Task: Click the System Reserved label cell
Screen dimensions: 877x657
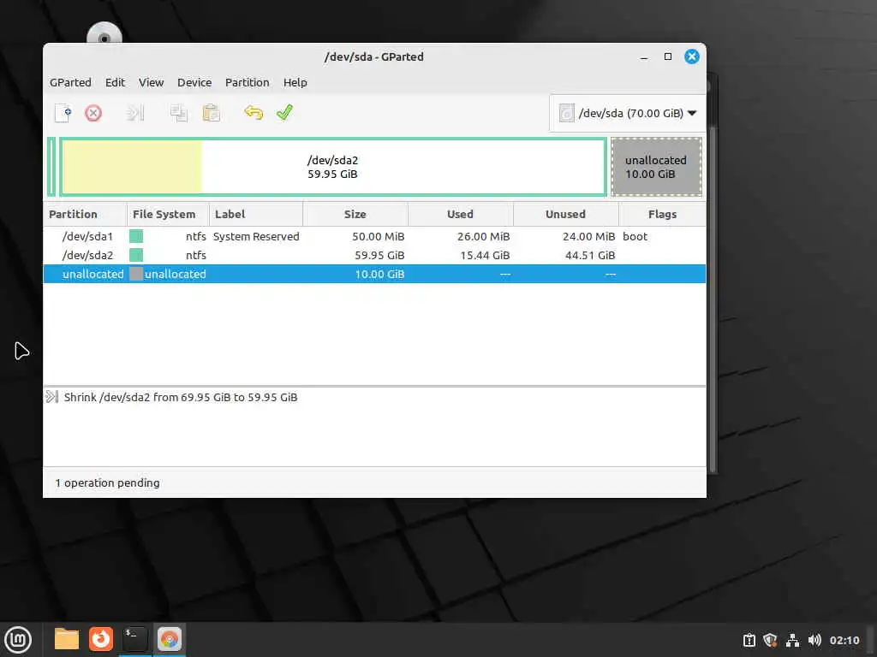Action: (256, 236)
